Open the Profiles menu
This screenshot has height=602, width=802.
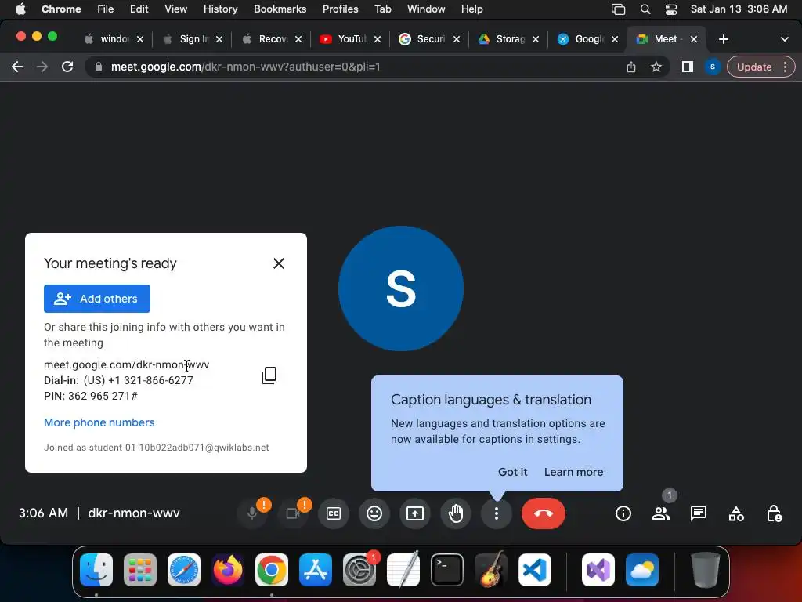click(340, 9)
